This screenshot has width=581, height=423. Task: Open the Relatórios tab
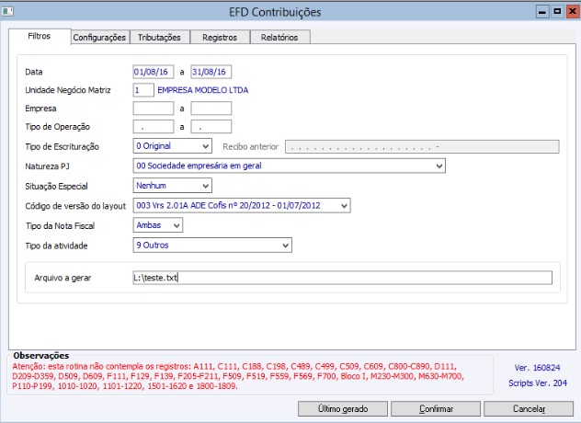pos(279,38)
